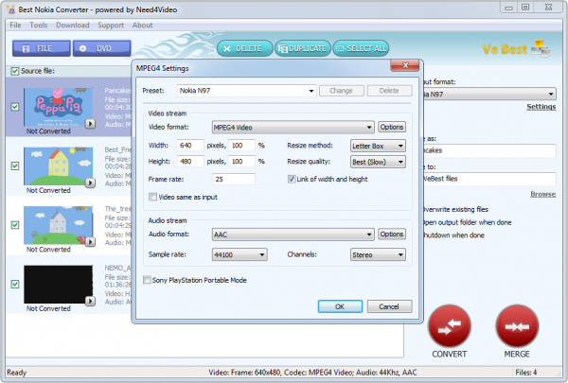Image resolution: width=568 pixels, height=383 pixels.
Task: Click the OK button
Action: pyautogui.click(x=340, y=306)
